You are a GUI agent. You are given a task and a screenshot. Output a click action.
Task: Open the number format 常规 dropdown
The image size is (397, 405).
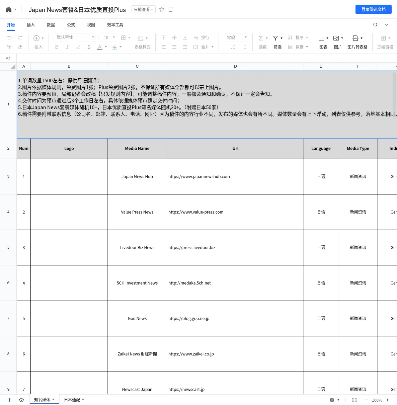tap(236, 37)
